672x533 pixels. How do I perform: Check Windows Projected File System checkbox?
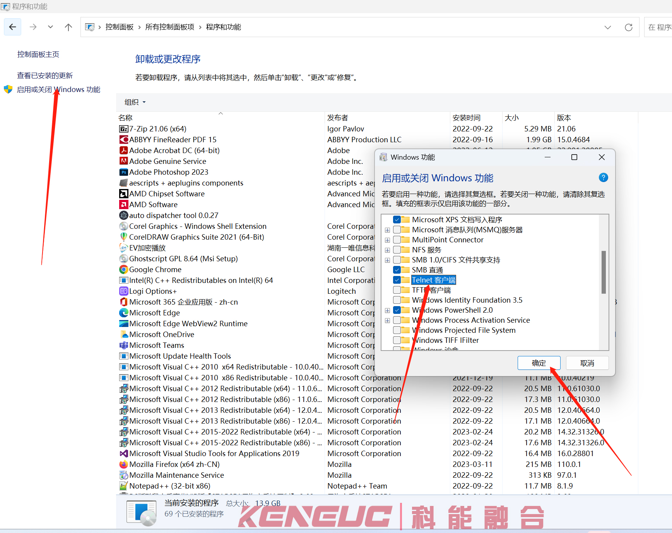tap(397, 330)
